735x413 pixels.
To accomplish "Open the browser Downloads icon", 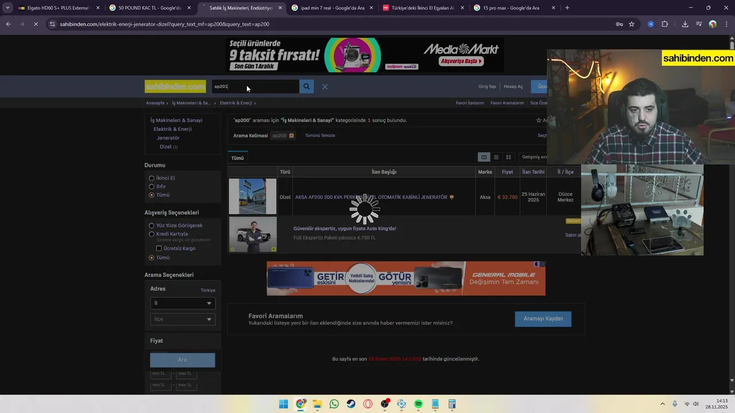I will (x=685, y=24).
